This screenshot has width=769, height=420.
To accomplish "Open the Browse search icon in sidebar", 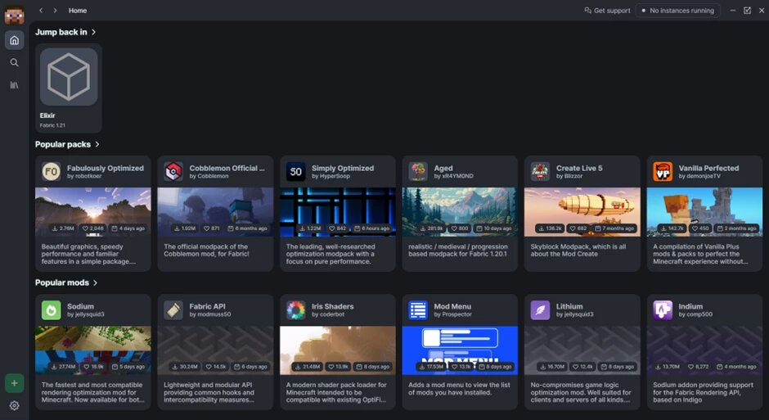I will (x=14, y=62).
